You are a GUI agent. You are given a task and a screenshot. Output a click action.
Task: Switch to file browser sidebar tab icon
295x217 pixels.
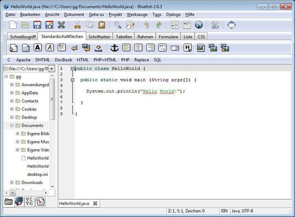pos(8,202)
